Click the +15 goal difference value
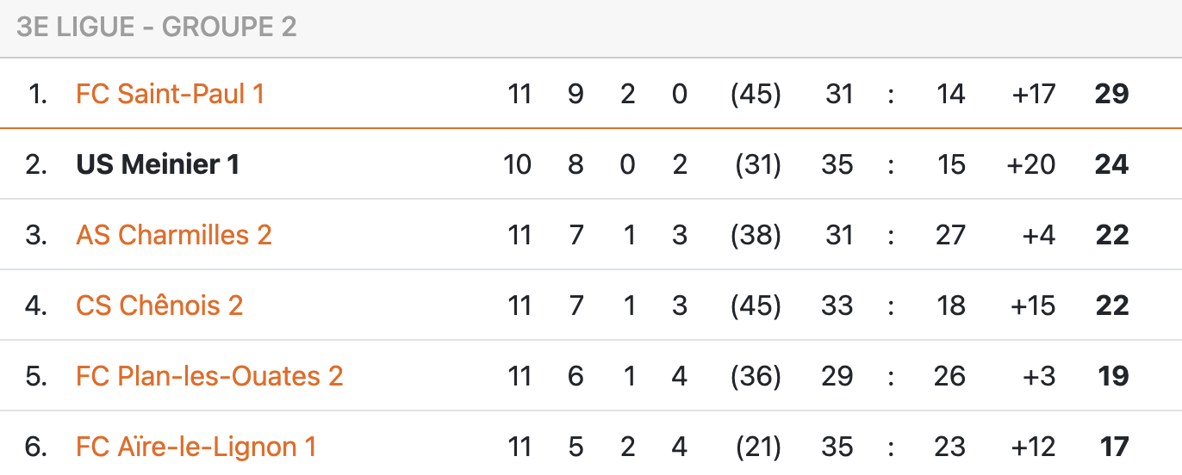This screenshot has height=475, width=1182. [x=1033, y=305]
